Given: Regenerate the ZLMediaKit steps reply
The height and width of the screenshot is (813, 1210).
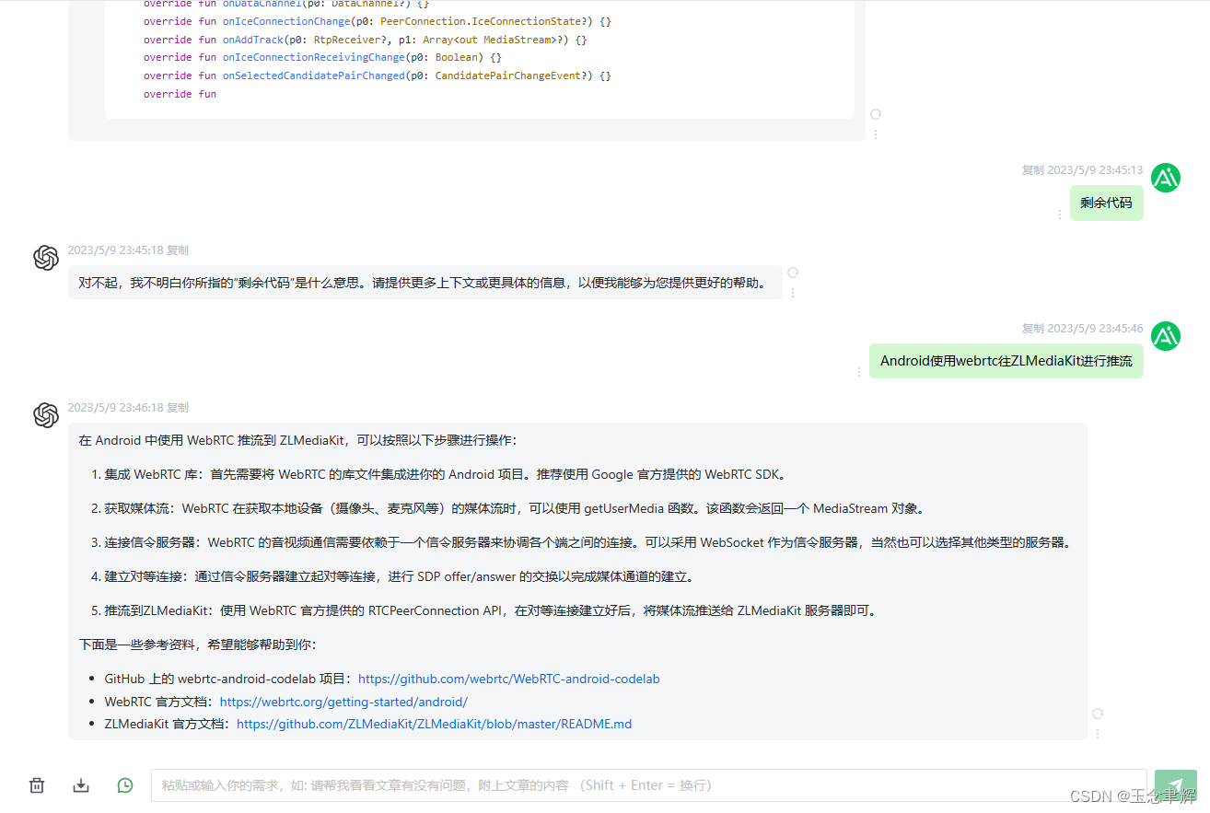Looking at the screenshot, I should (1098, 714).
